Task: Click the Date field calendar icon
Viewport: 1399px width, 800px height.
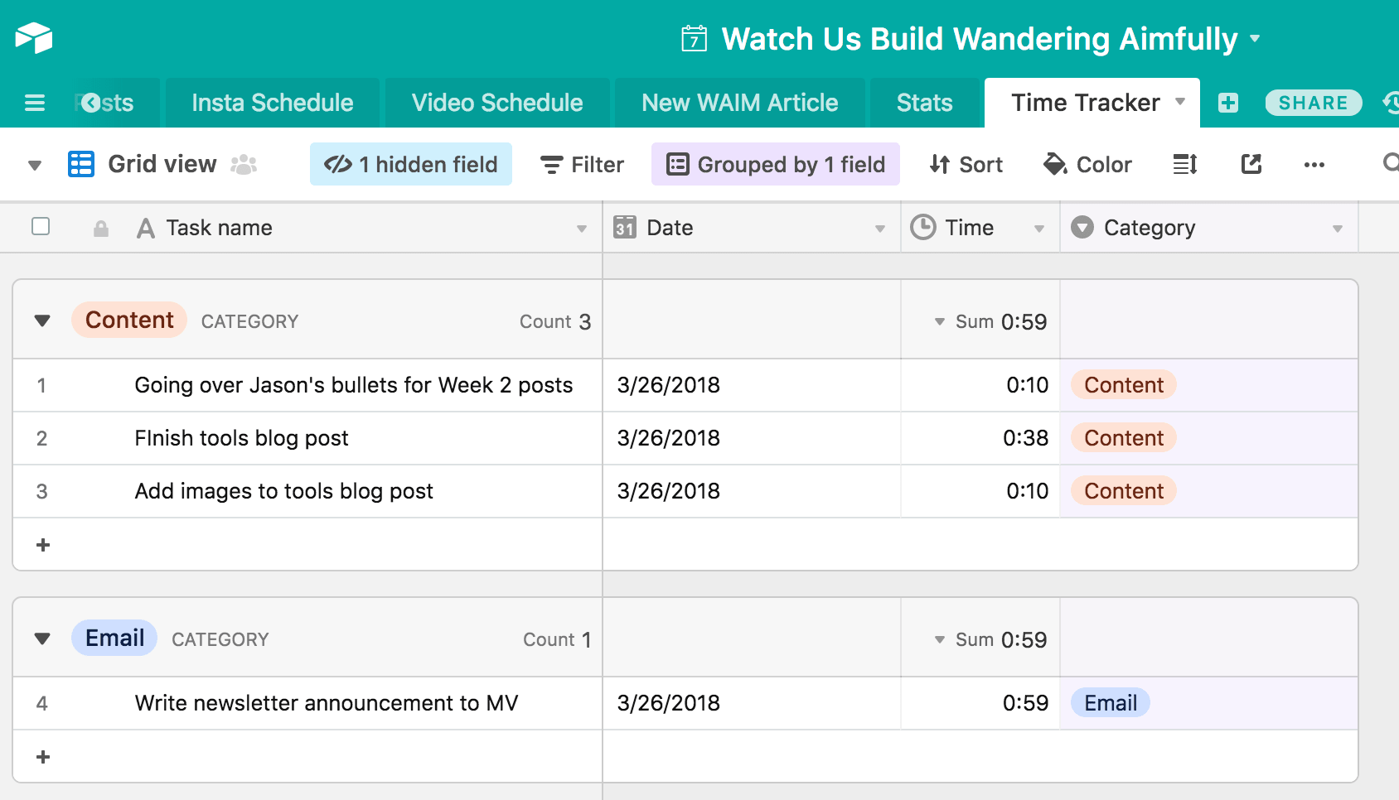Action: tap(625, 227)
